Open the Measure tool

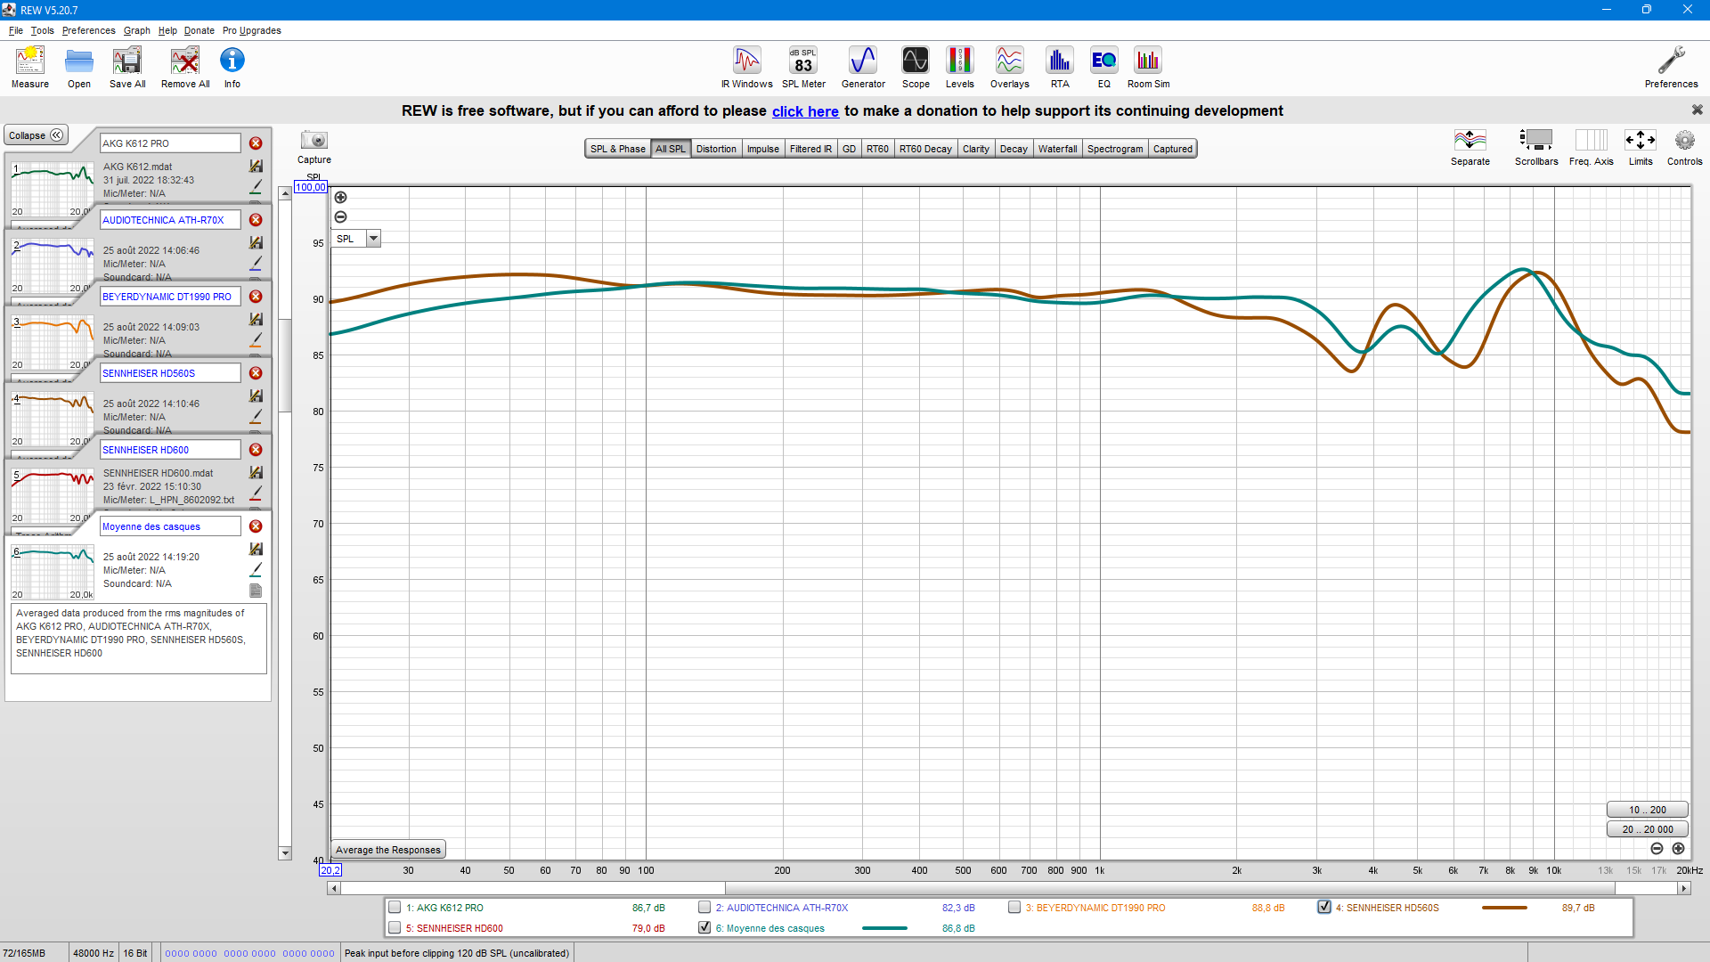pyautogui.click(x=30, y=67)
